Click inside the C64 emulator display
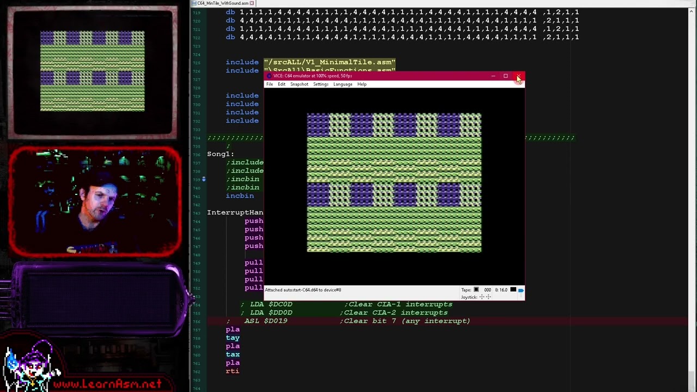 tap(394, 183)
